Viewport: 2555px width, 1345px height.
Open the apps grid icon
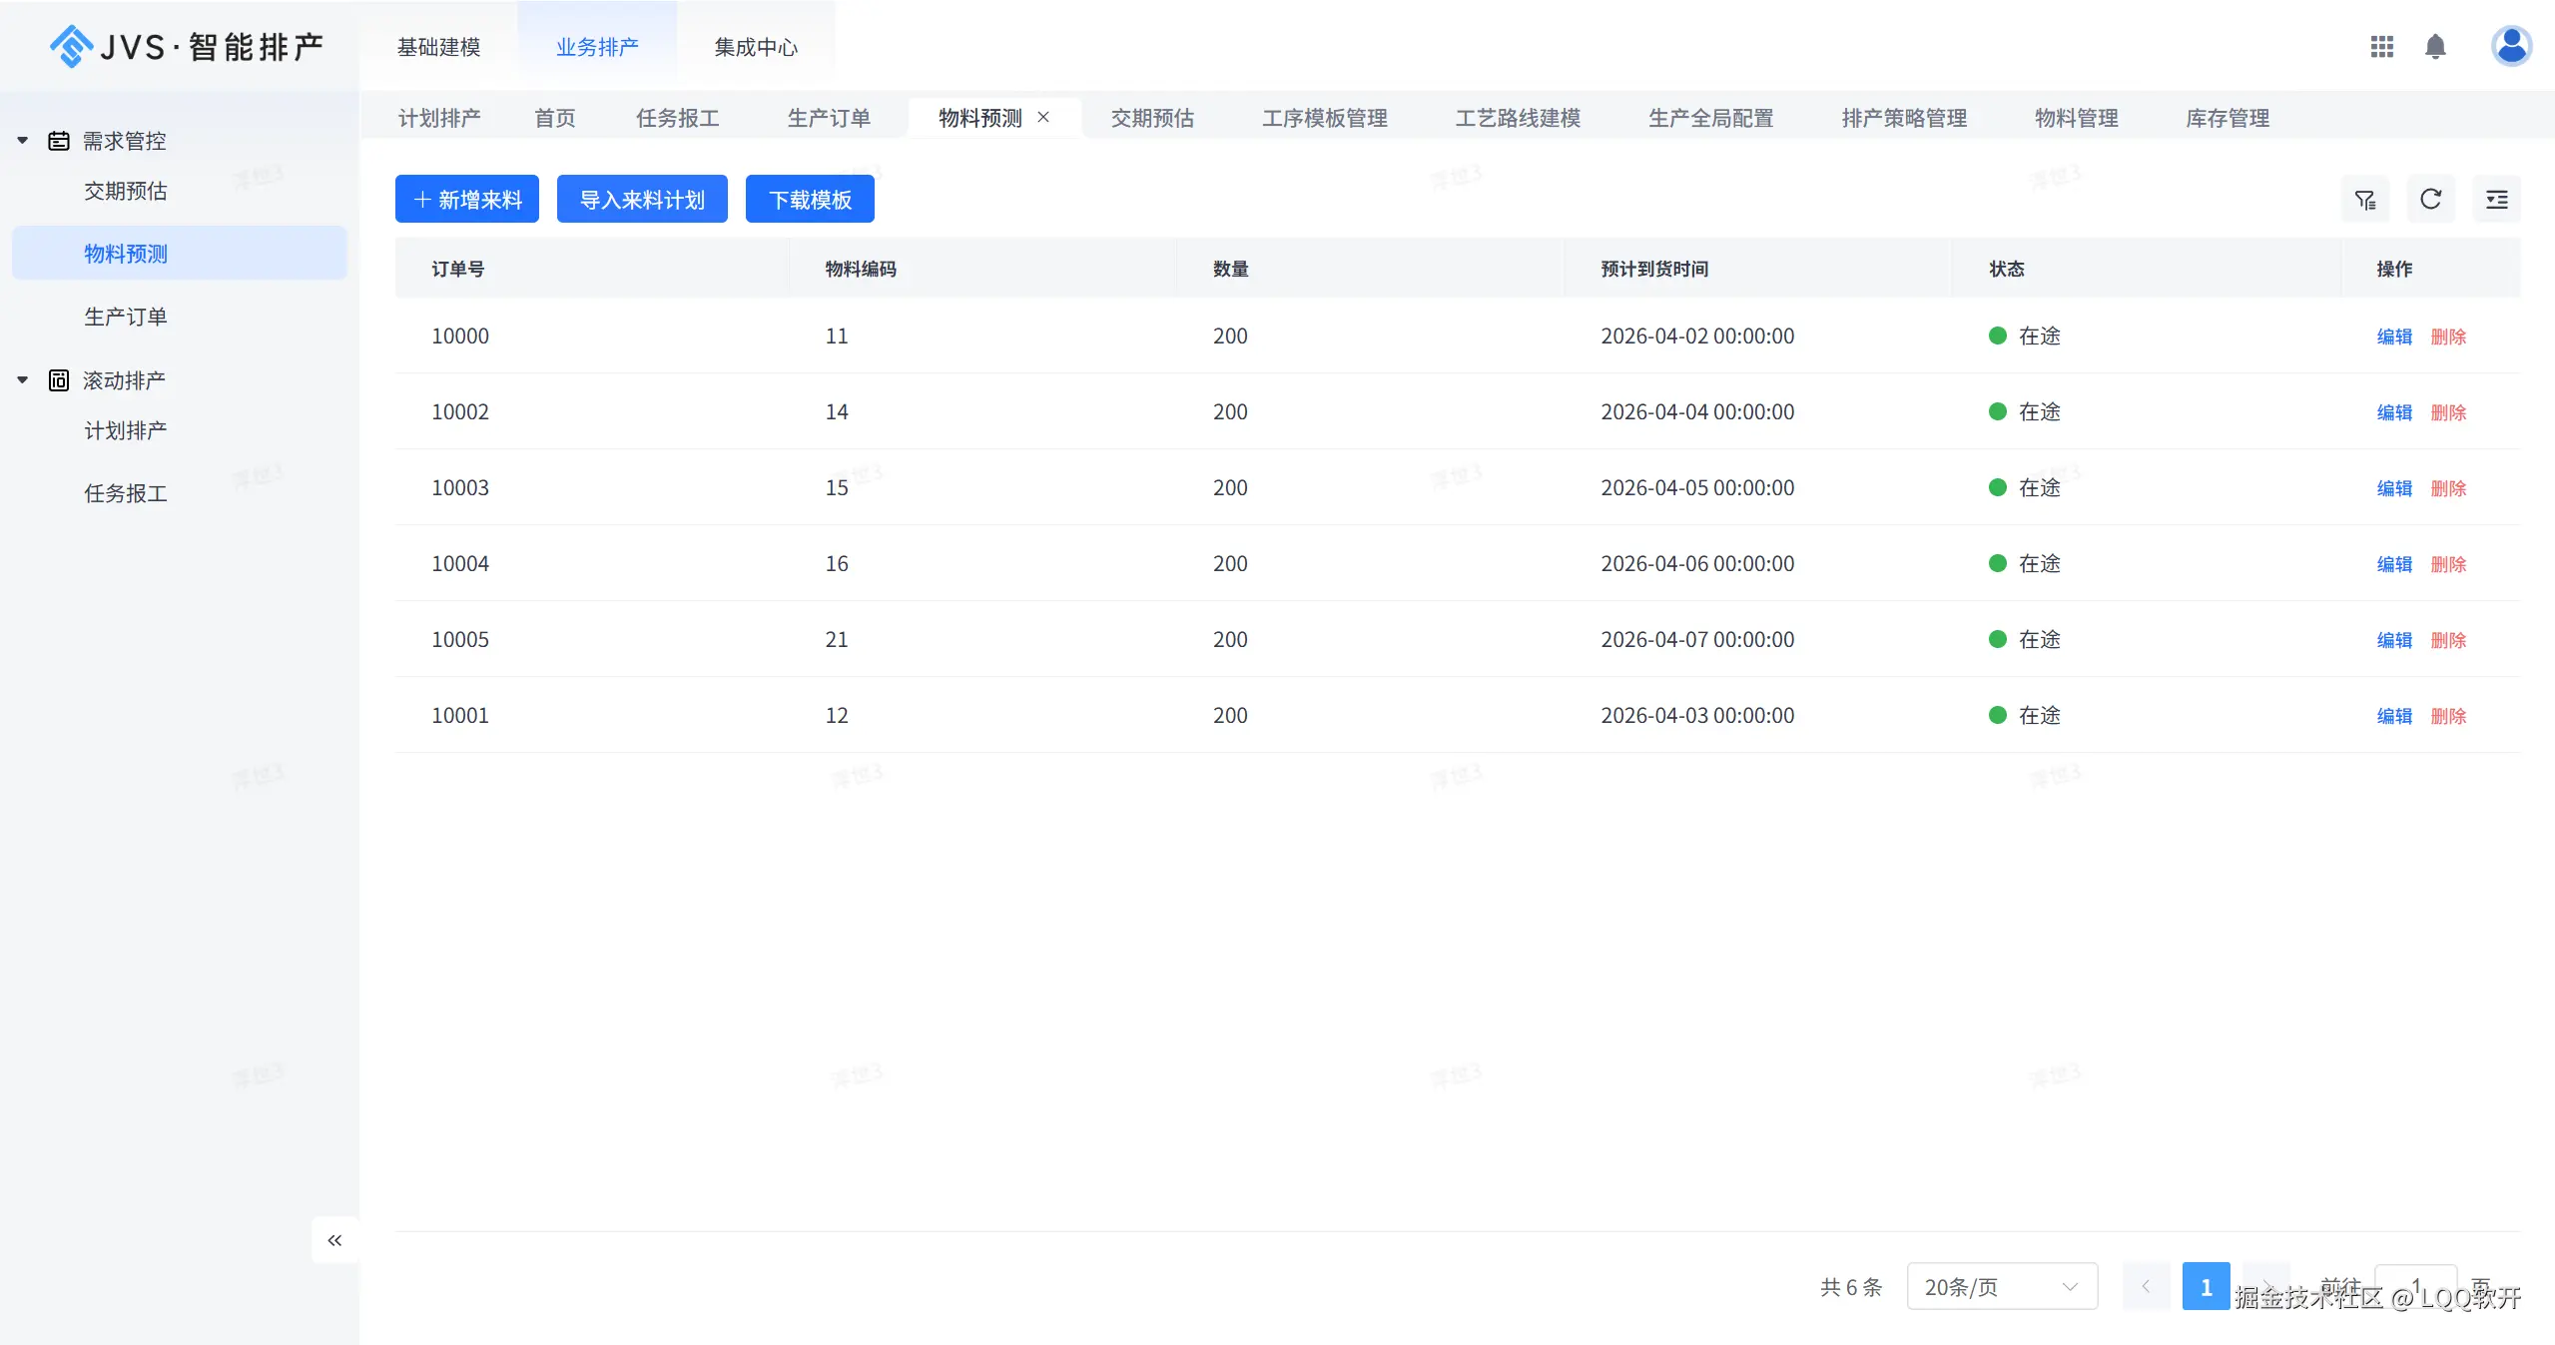(x=2381, y=47)
